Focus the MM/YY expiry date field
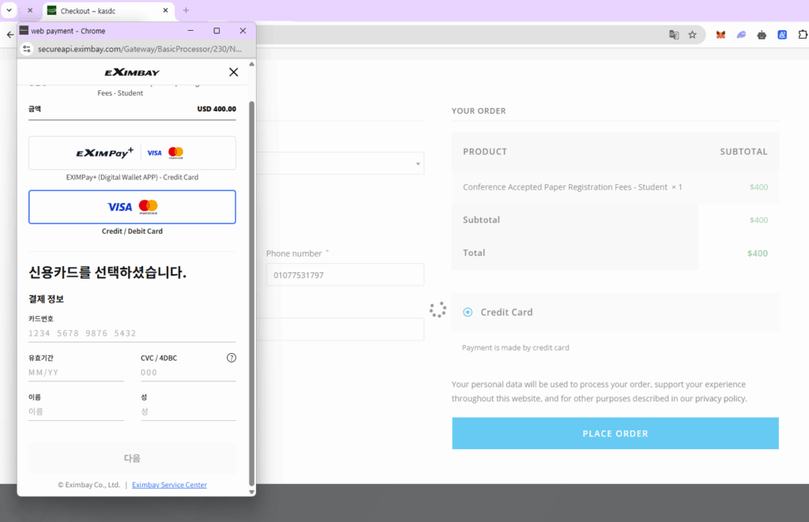Image resolution: width=809 pixels, height=522 pixels. click(76, 373)
